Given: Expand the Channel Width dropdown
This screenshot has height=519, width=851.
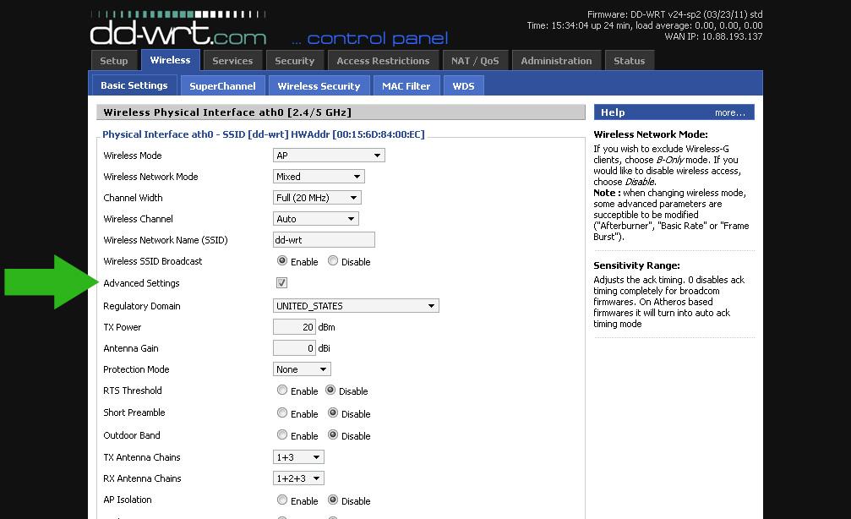Looking at the screenshot, I should coord(317,198).
